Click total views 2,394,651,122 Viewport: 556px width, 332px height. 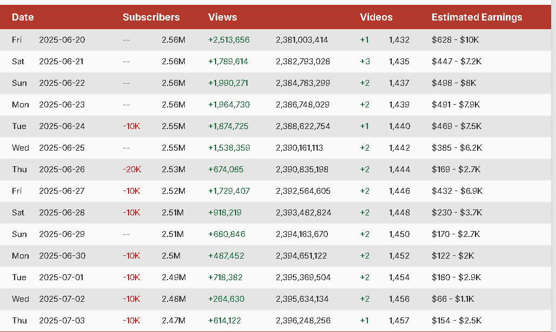pos(301,256)
